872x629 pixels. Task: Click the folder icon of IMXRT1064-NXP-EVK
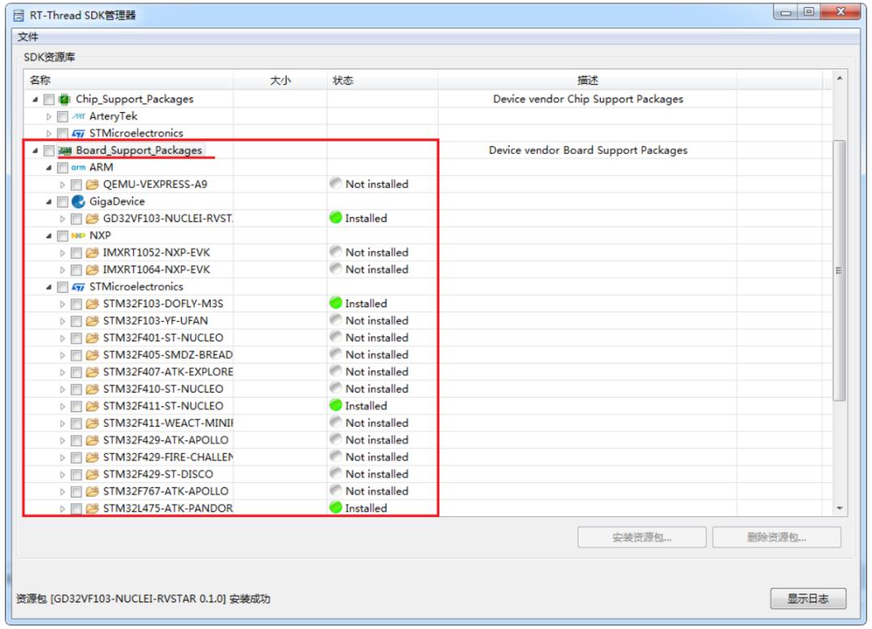(x=92, y=269)
